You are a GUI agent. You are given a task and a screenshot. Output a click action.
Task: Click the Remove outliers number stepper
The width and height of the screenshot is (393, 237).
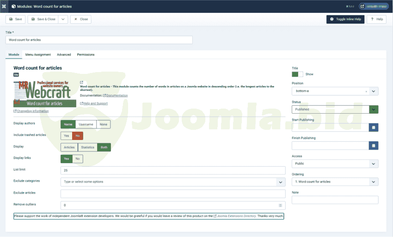point(280,205)
